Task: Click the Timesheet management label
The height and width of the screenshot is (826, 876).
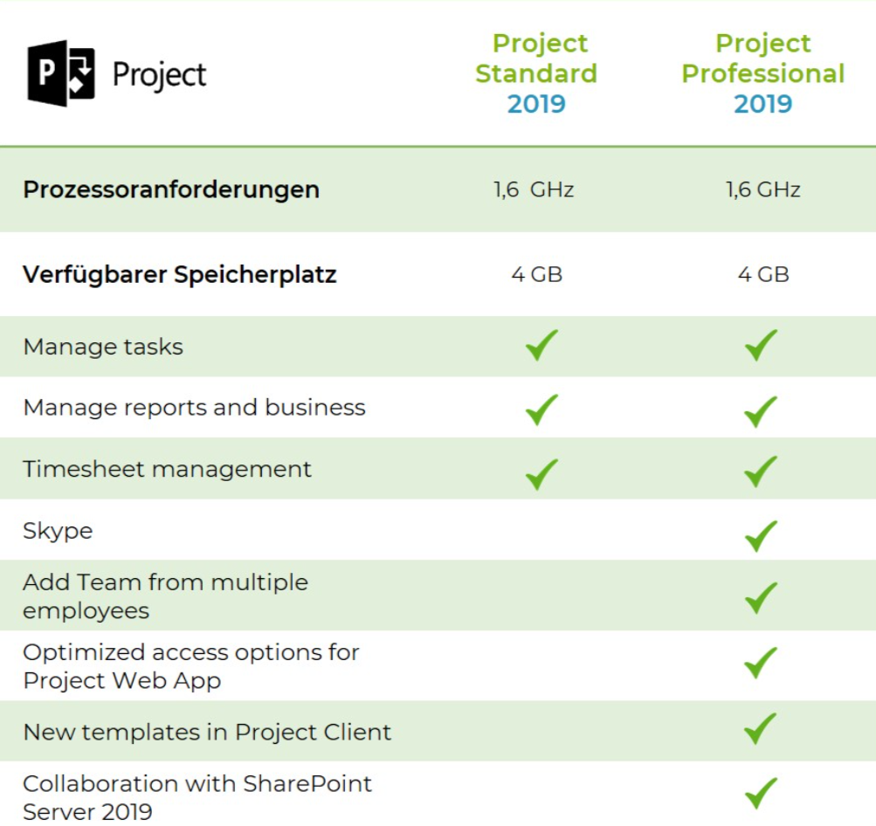Action: tap(167, 469)
